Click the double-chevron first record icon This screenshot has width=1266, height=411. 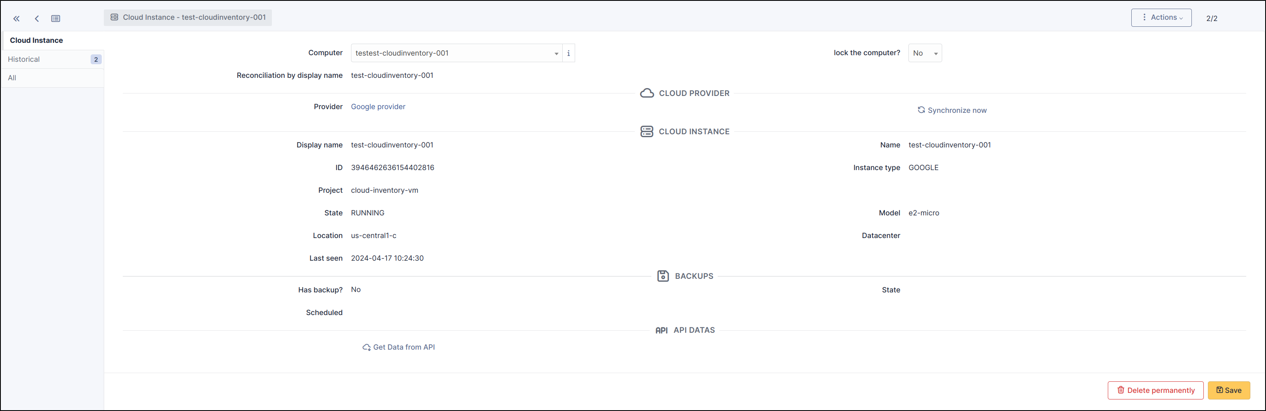(16, 19)
